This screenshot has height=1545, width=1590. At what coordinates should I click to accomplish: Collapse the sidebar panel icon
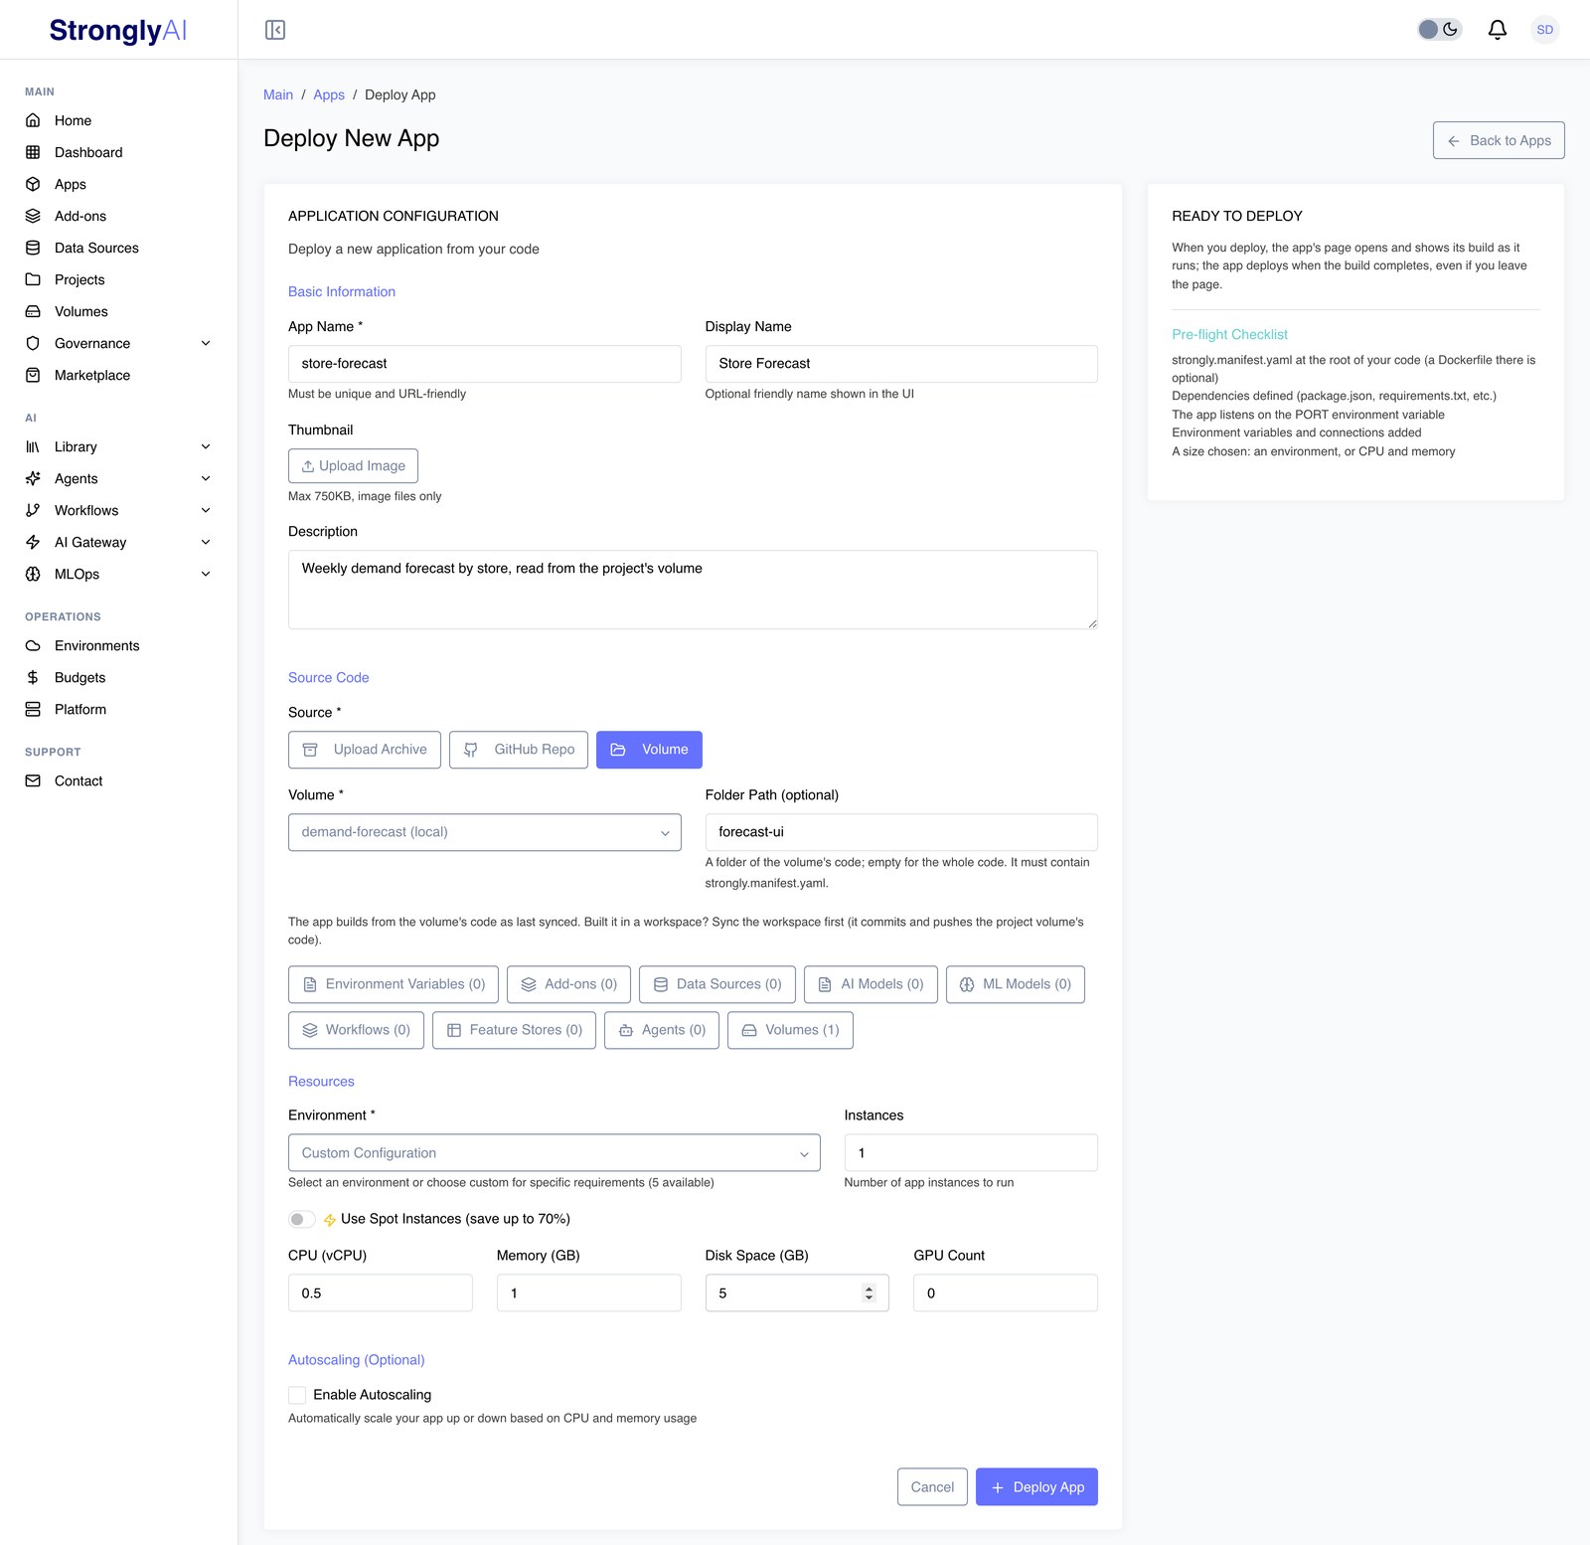pos(275,30)
